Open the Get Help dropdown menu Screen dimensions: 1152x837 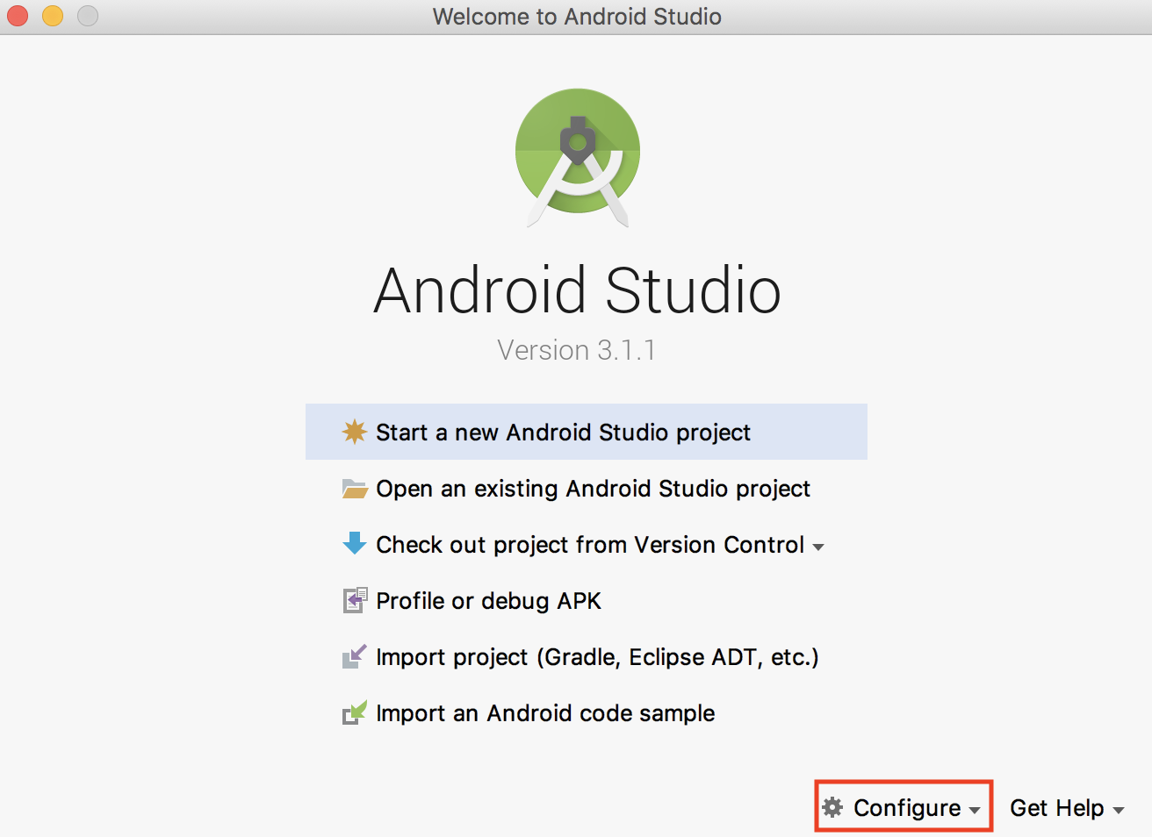tap(1067, 807)
